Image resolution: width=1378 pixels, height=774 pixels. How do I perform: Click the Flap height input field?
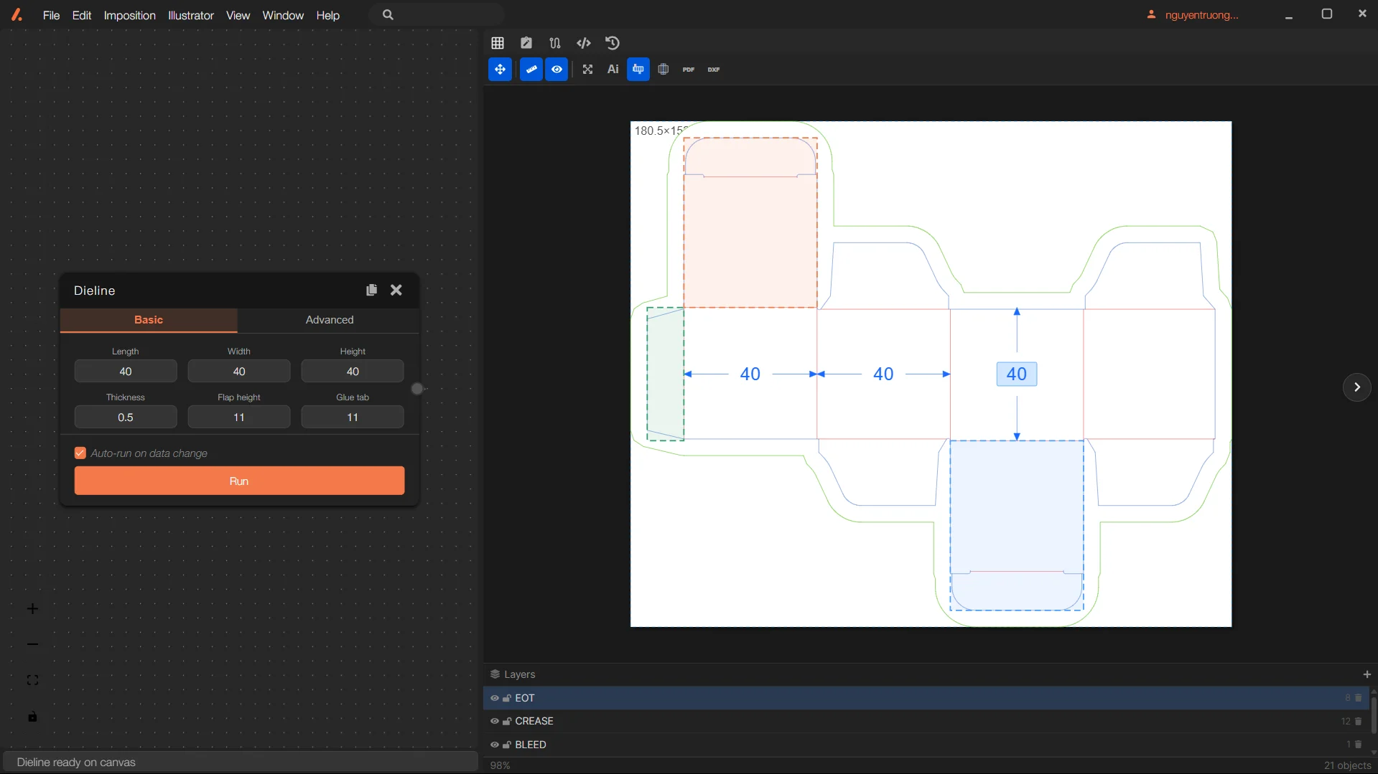pyautogui.click(x=239, y=417)
